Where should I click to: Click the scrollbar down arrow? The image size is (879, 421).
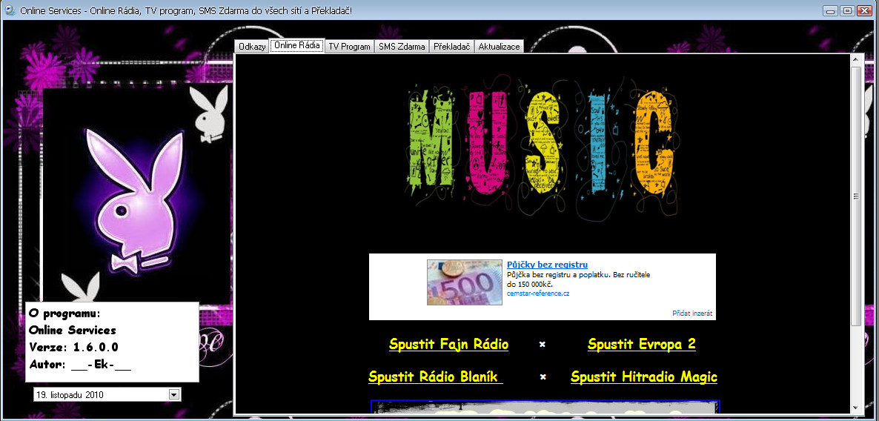tap(855, 408)
